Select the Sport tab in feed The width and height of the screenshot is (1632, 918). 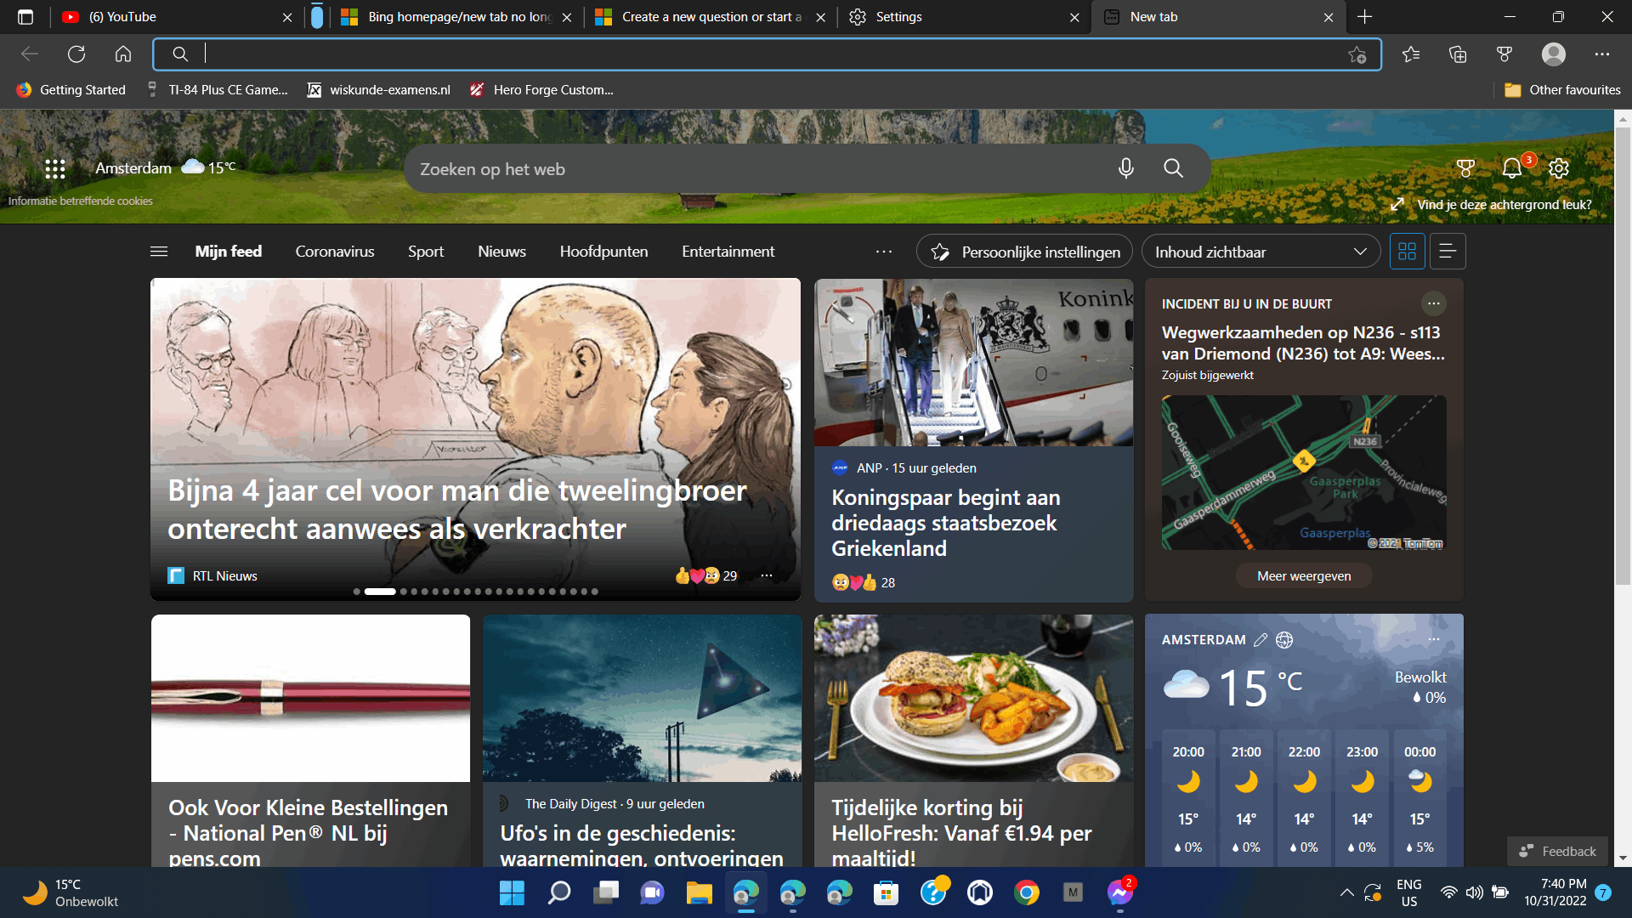pos(425,251)
